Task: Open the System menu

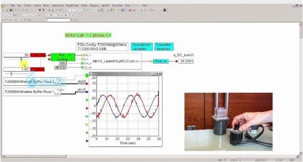Action: pyautogui.click(x=27, y=5)
